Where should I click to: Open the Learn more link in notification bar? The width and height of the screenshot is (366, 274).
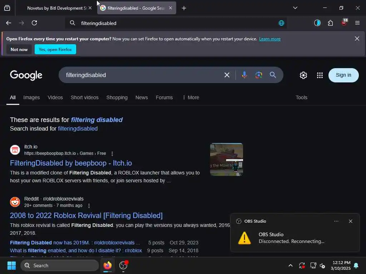coord(269,39)
